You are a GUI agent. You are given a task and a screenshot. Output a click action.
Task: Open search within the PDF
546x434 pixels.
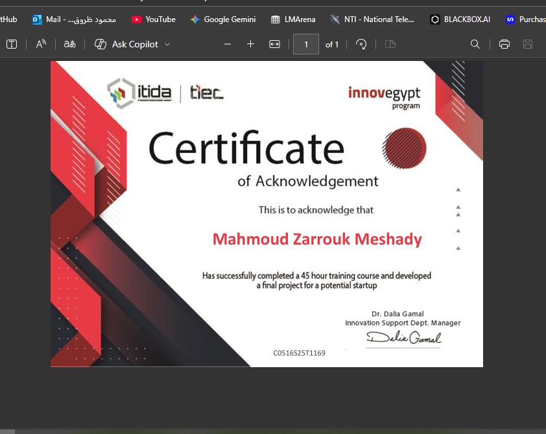475,44
